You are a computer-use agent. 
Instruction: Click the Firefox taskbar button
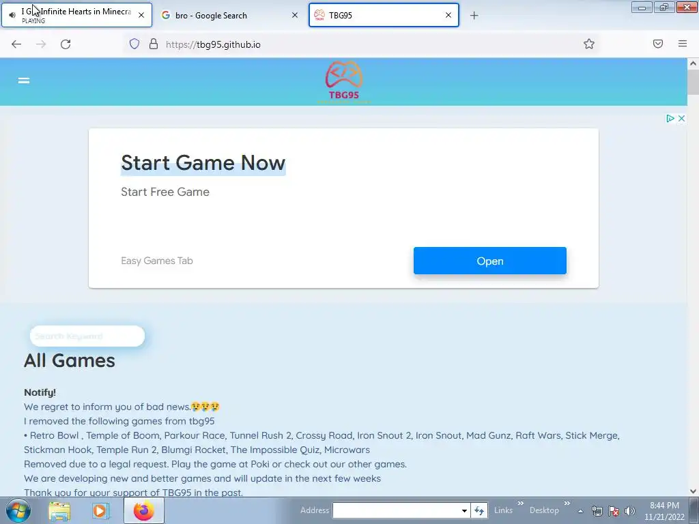(x=143, y=510)
